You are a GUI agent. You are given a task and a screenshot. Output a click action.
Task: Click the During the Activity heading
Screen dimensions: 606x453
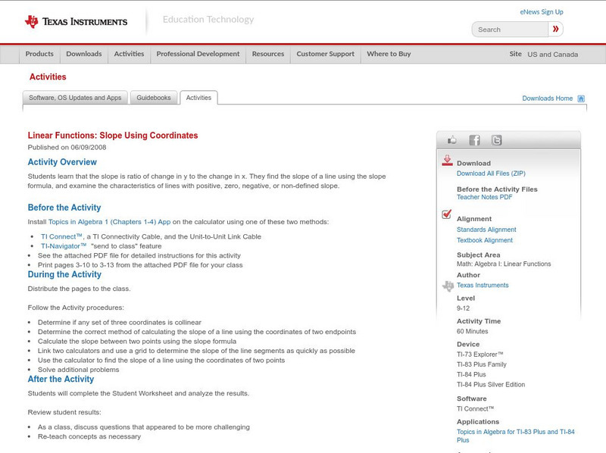click(64, 274)
